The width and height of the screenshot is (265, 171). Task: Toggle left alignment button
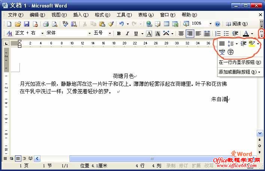click(198, 34)
